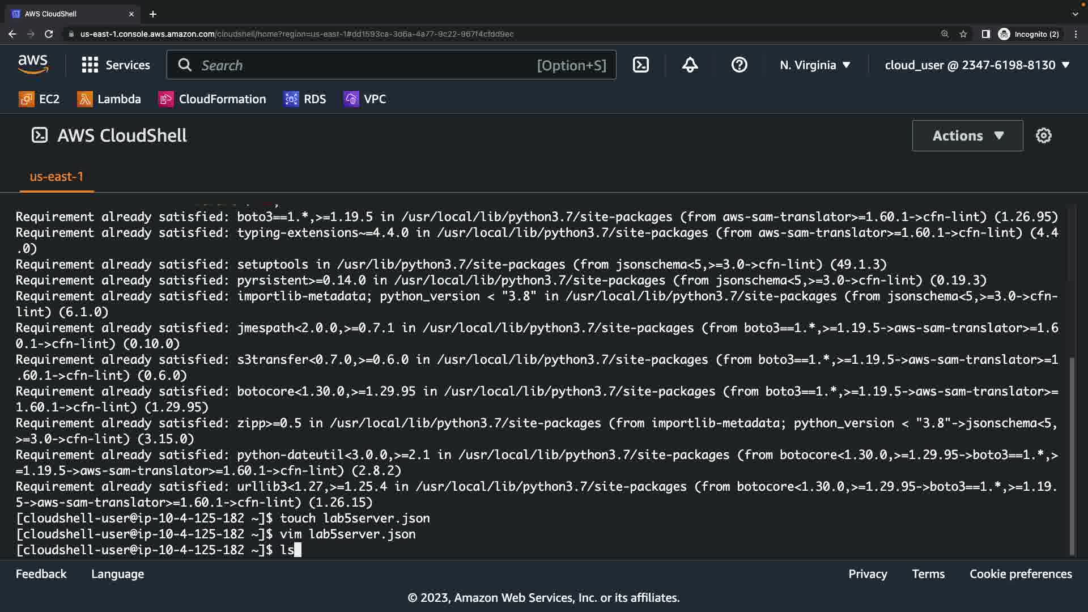Open the AWS help question mark menu
Screen dimensions: 1088x612
[x=739, y=65]
